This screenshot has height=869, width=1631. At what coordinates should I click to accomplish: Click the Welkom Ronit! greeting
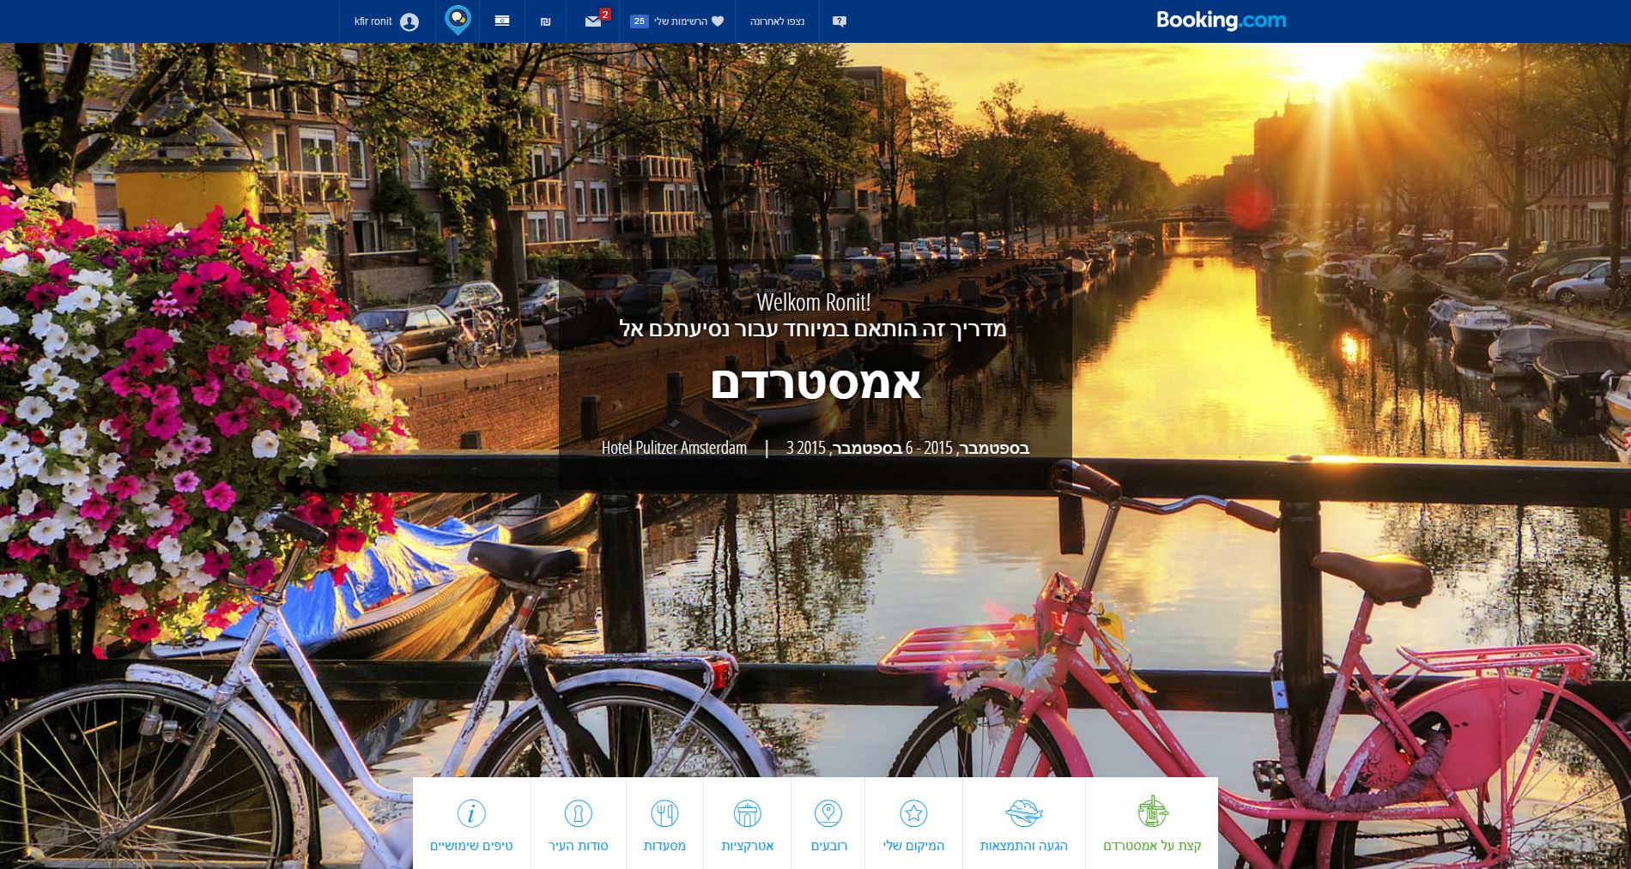[814, 302]
